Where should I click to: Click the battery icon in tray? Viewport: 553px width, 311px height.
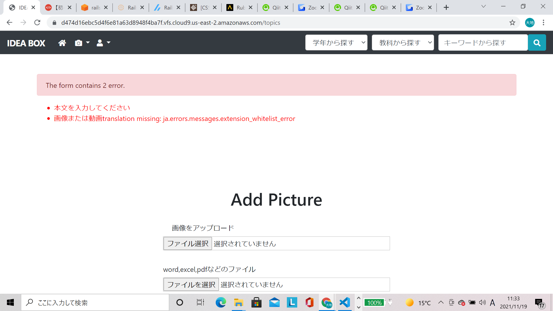point(472,302)
